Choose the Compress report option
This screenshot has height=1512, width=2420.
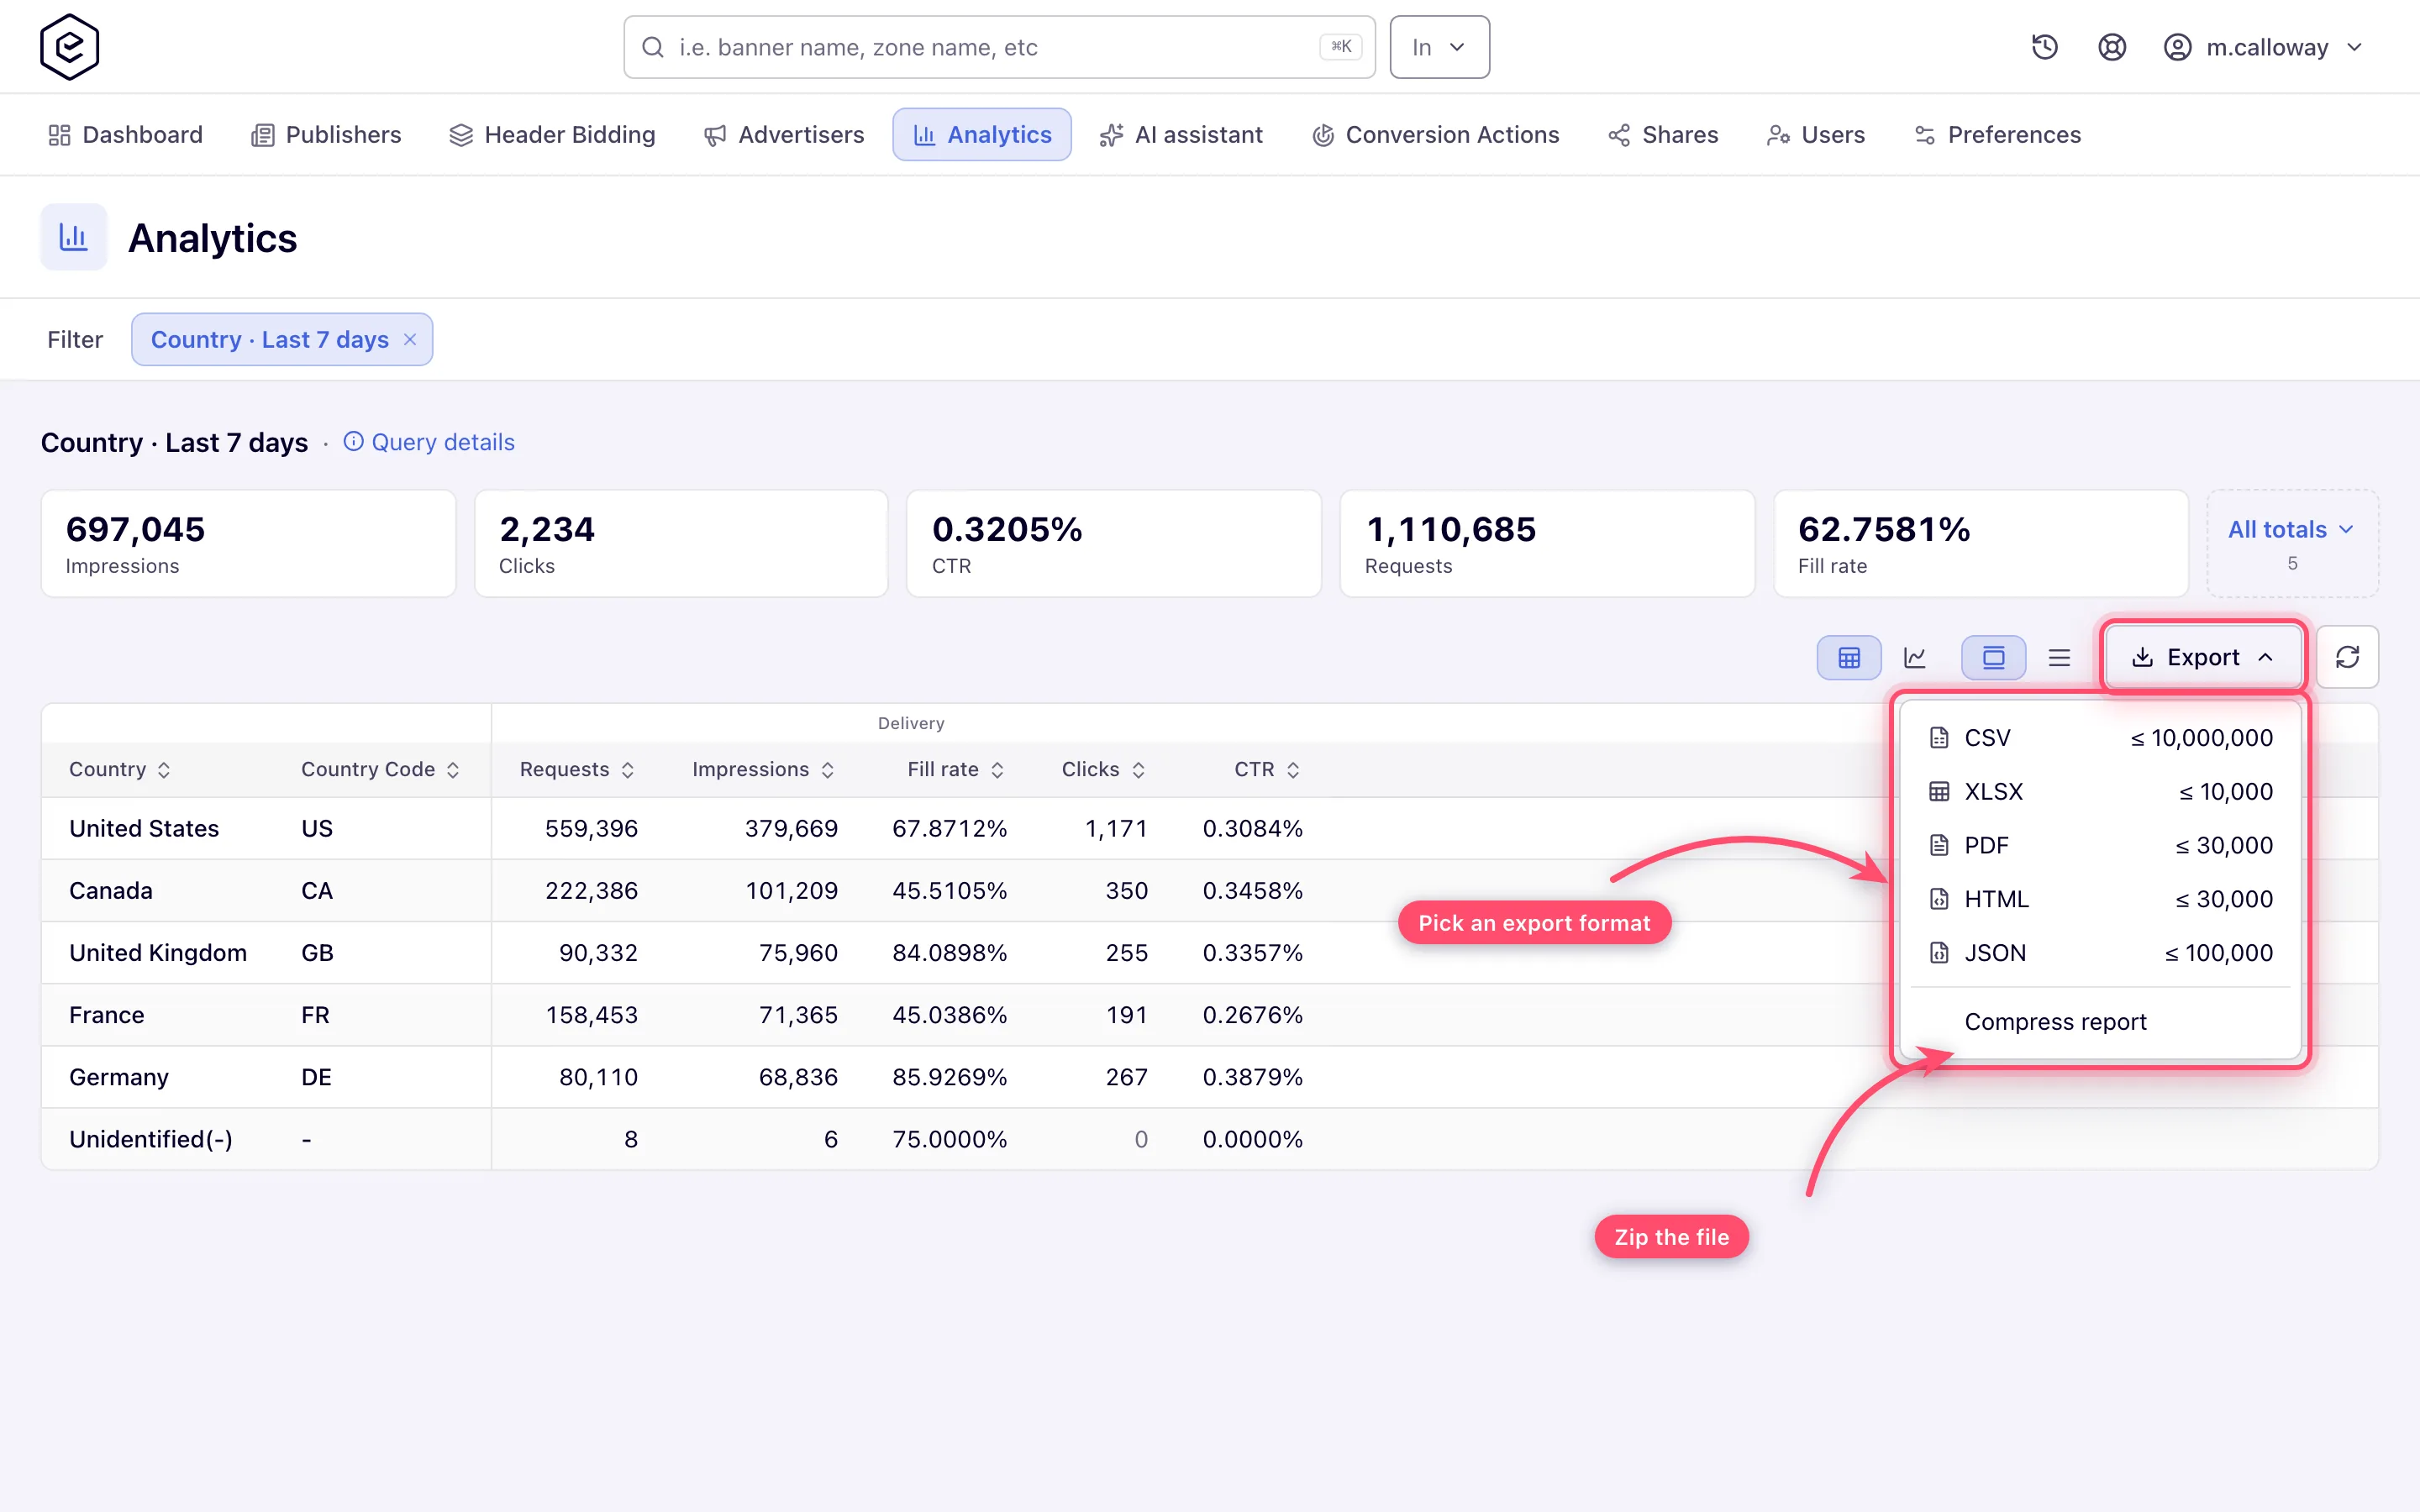click(2100, 1022)
